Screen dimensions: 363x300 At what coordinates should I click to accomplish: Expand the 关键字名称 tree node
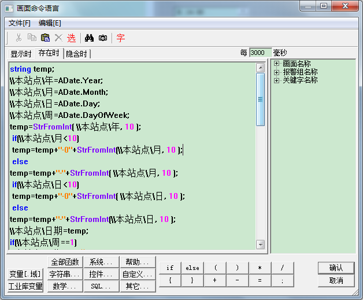tap(277, 80)
